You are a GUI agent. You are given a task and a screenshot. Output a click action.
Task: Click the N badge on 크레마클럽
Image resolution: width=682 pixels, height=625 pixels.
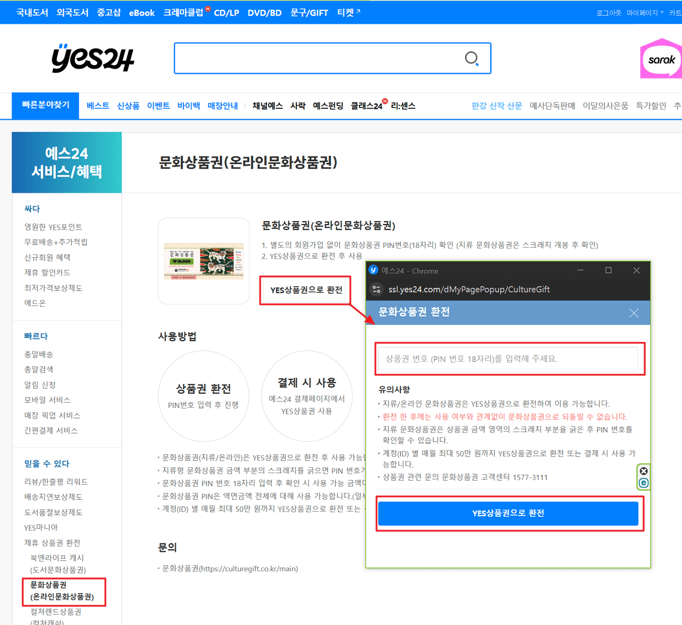point(207,8)
